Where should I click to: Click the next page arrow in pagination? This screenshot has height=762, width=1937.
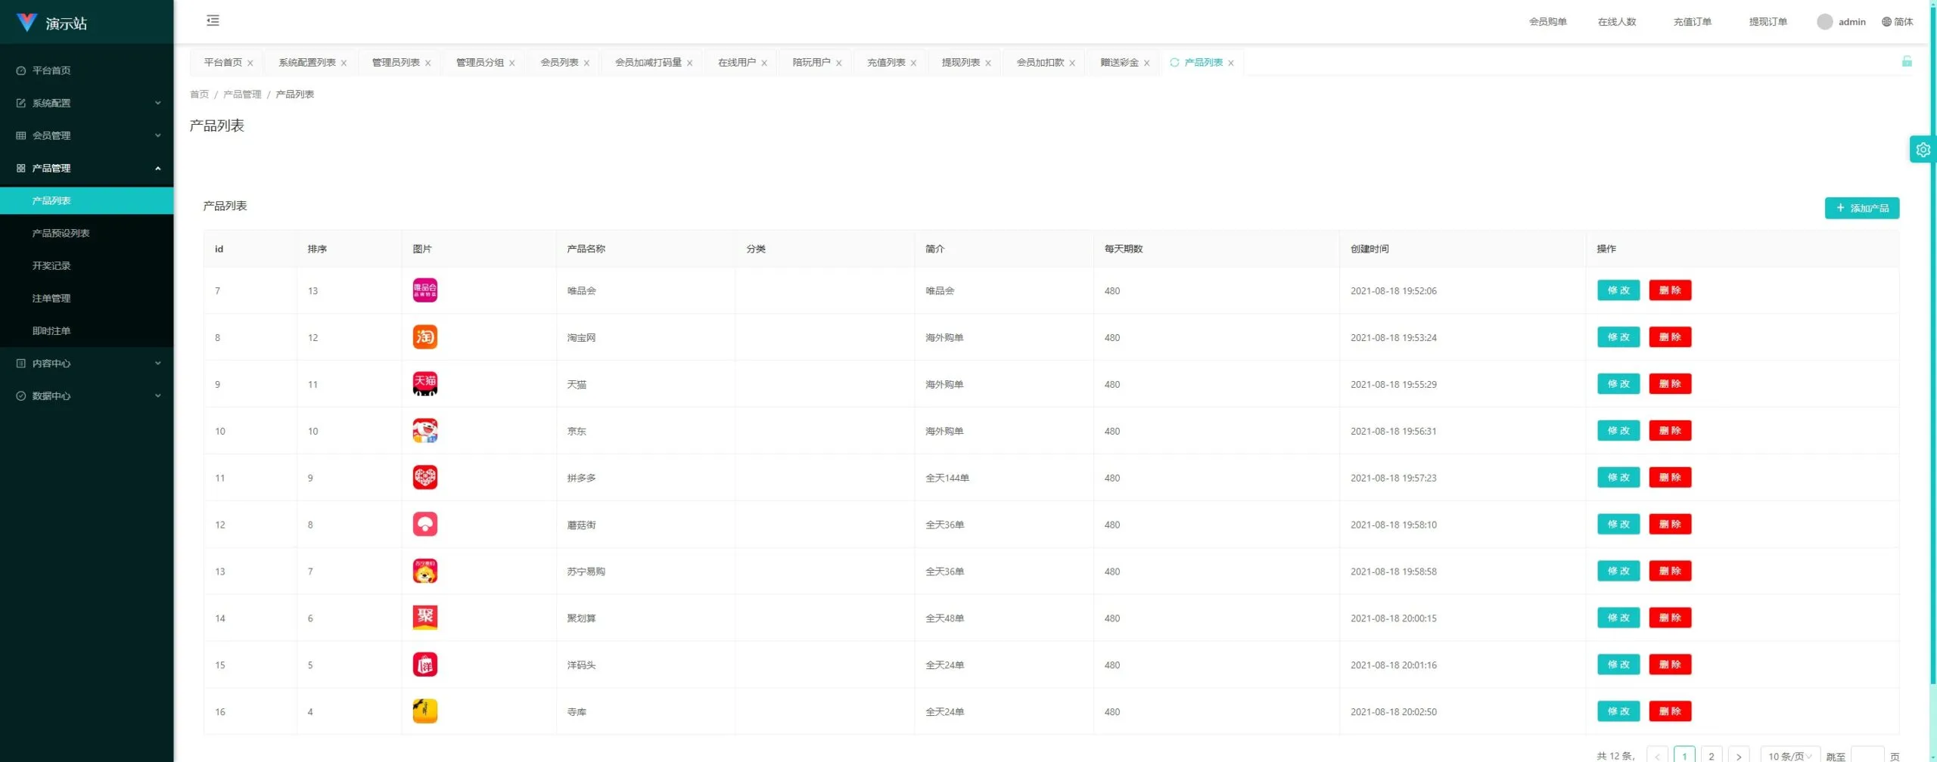pyautogui.click(x=1739, y=755)
